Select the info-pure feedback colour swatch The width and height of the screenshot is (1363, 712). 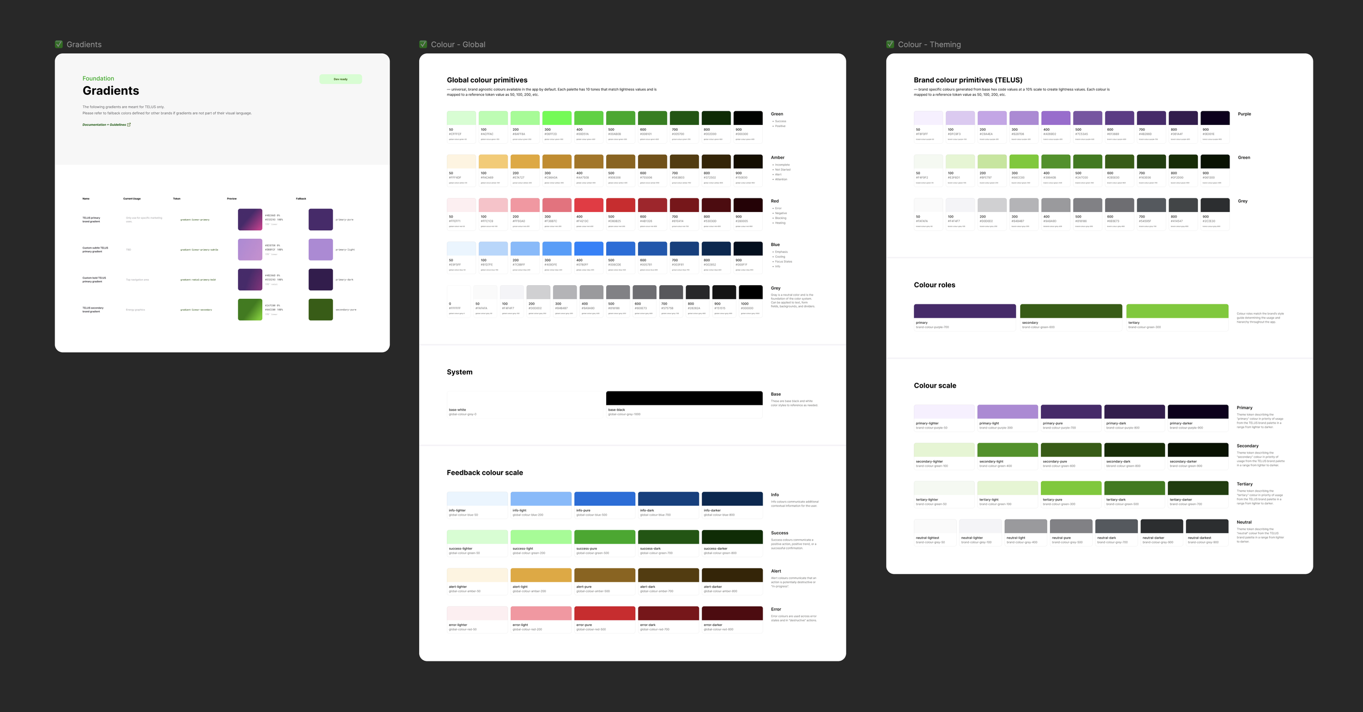(604, 498)
